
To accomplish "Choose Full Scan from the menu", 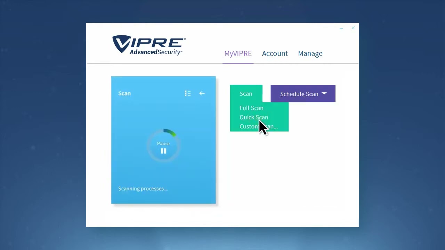I will [251, 108].
